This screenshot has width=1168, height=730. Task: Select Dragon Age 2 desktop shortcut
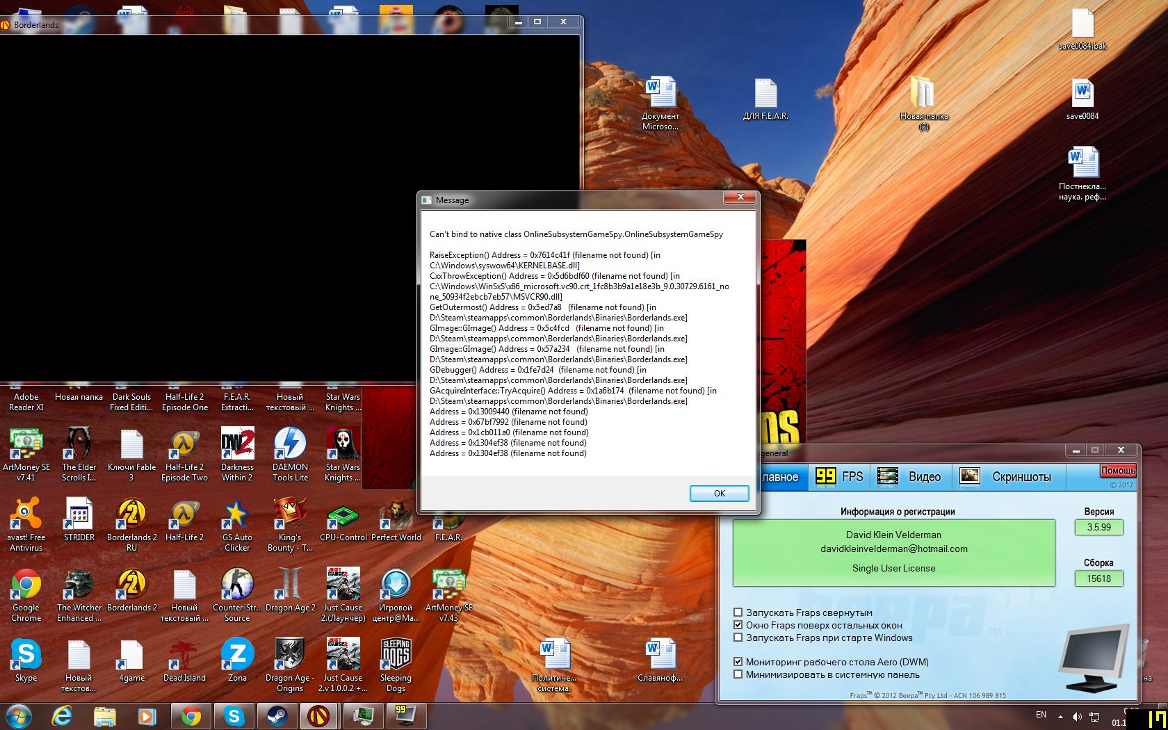pos(290,590)
